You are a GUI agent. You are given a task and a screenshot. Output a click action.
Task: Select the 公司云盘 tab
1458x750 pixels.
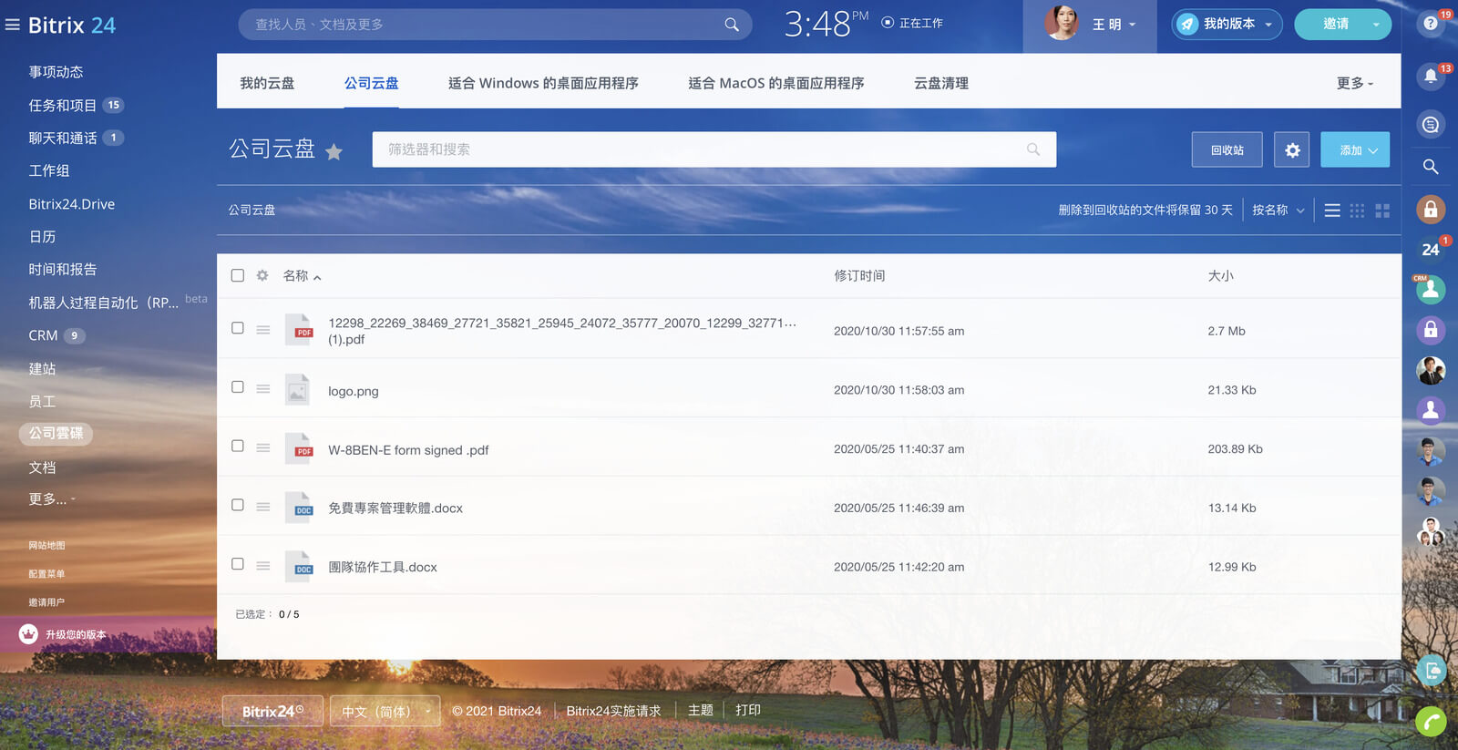point(371,83)
